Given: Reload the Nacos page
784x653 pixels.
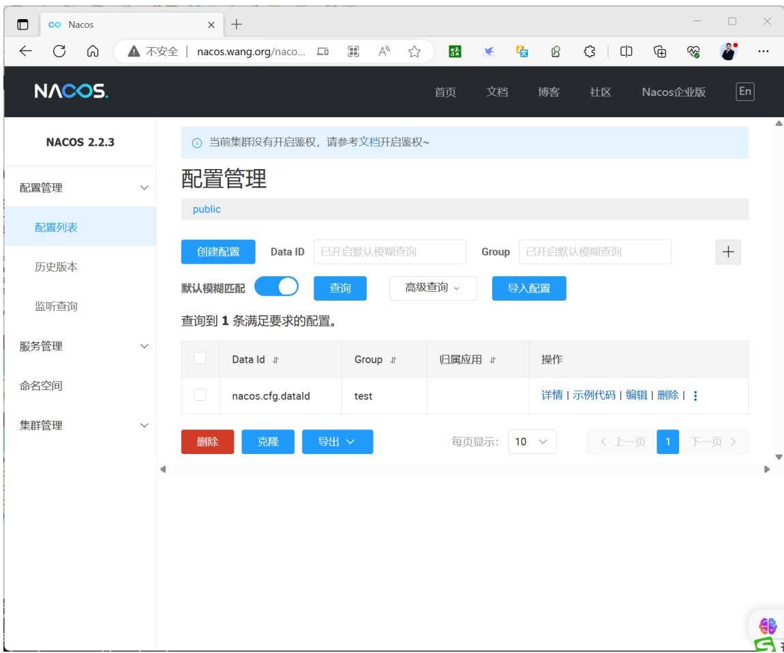Looking at the screenshot, I should coord(59,51).
